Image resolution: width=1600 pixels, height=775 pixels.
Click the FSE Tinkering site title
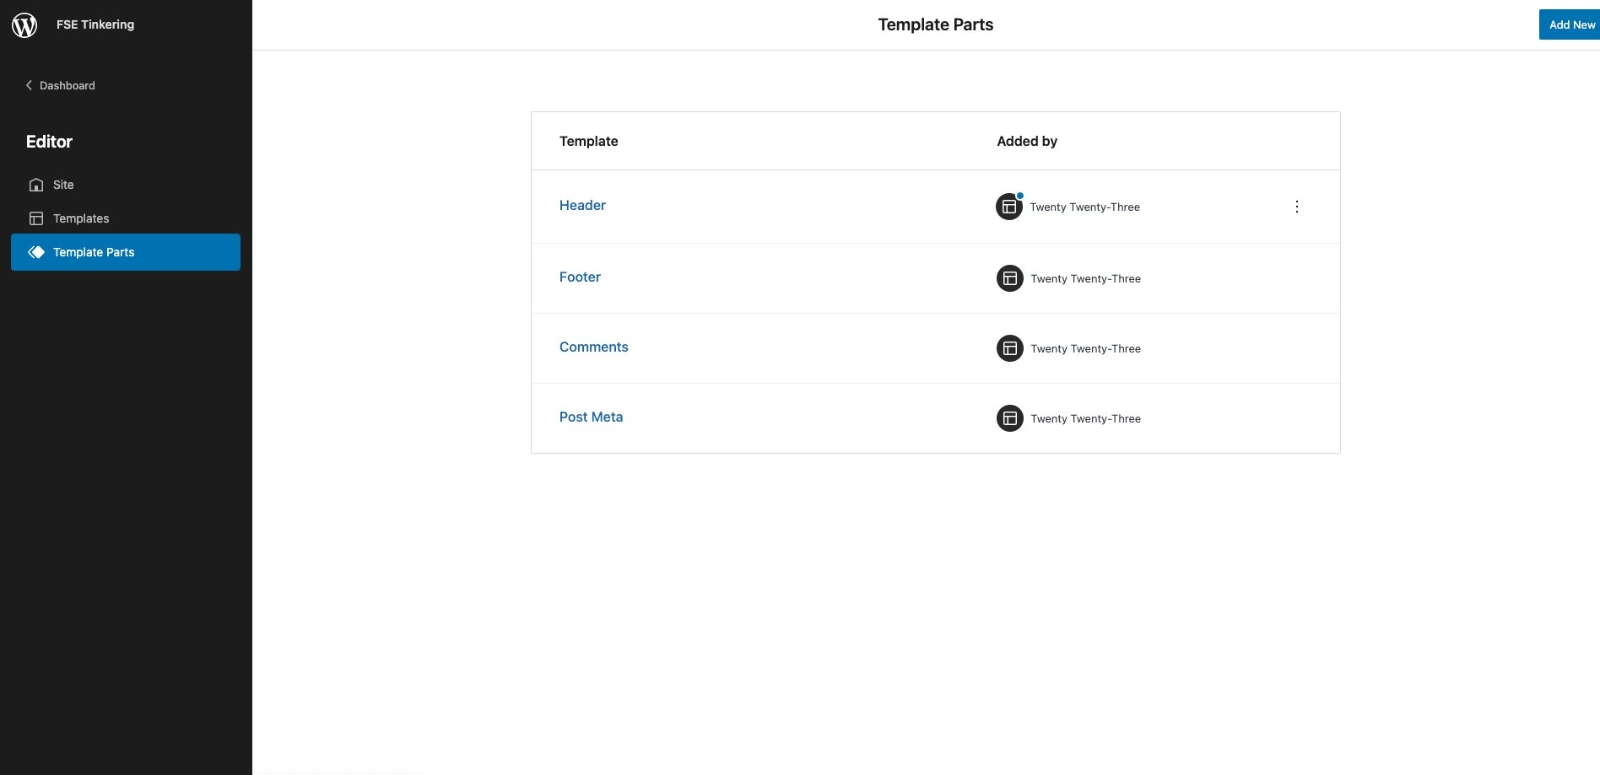pos(95,24)
